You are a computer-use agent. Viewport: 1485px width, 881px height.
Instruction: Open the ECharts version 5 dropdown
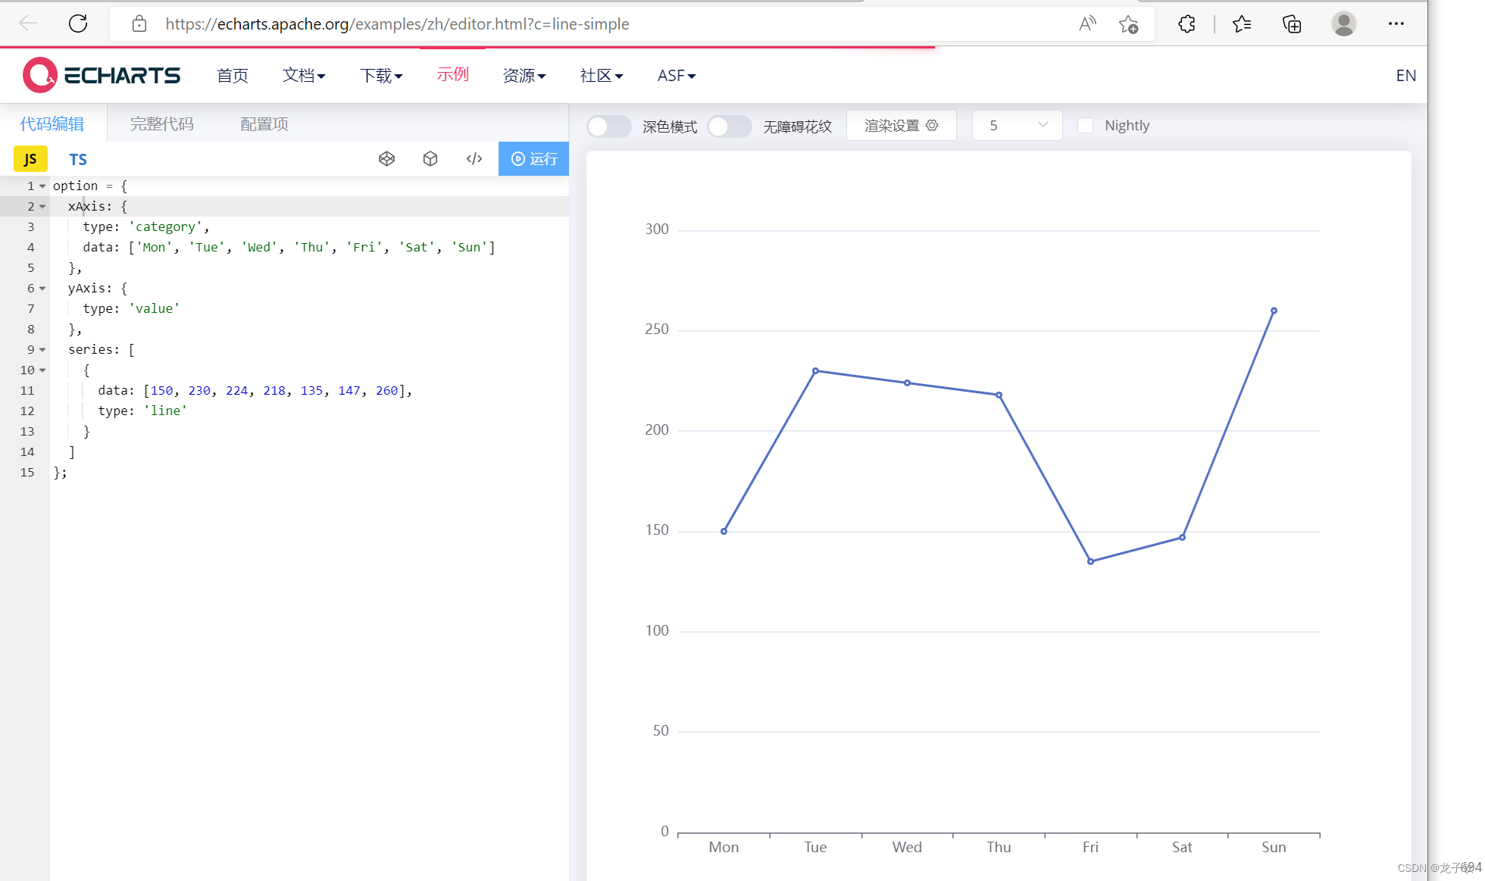point(1017,125)
